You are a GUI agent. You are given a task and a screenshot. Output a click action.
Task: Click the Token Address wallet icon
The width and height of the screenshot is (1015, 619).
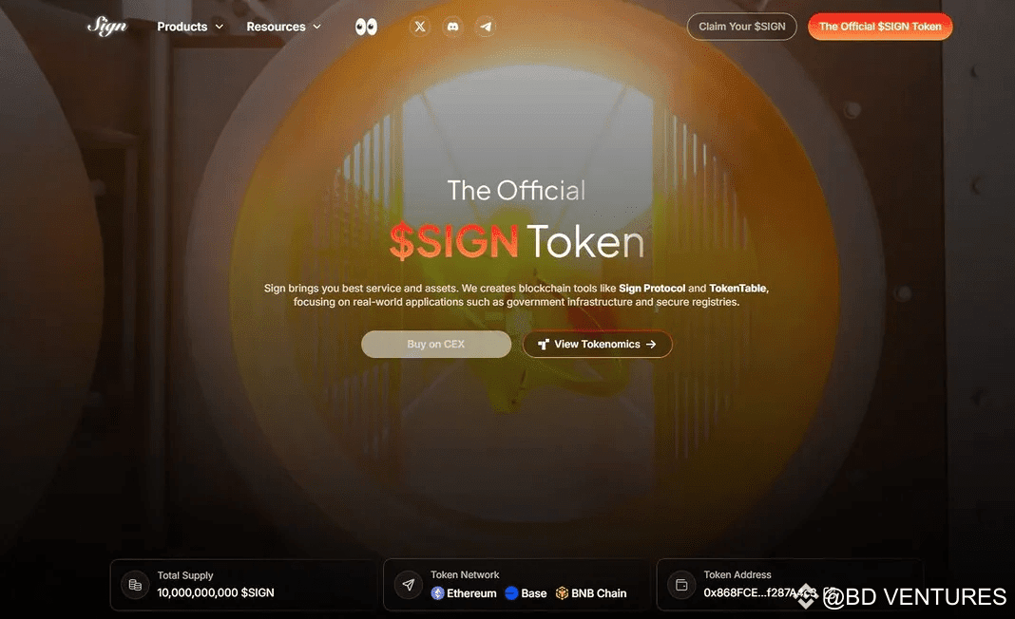[x=681, y=585]
